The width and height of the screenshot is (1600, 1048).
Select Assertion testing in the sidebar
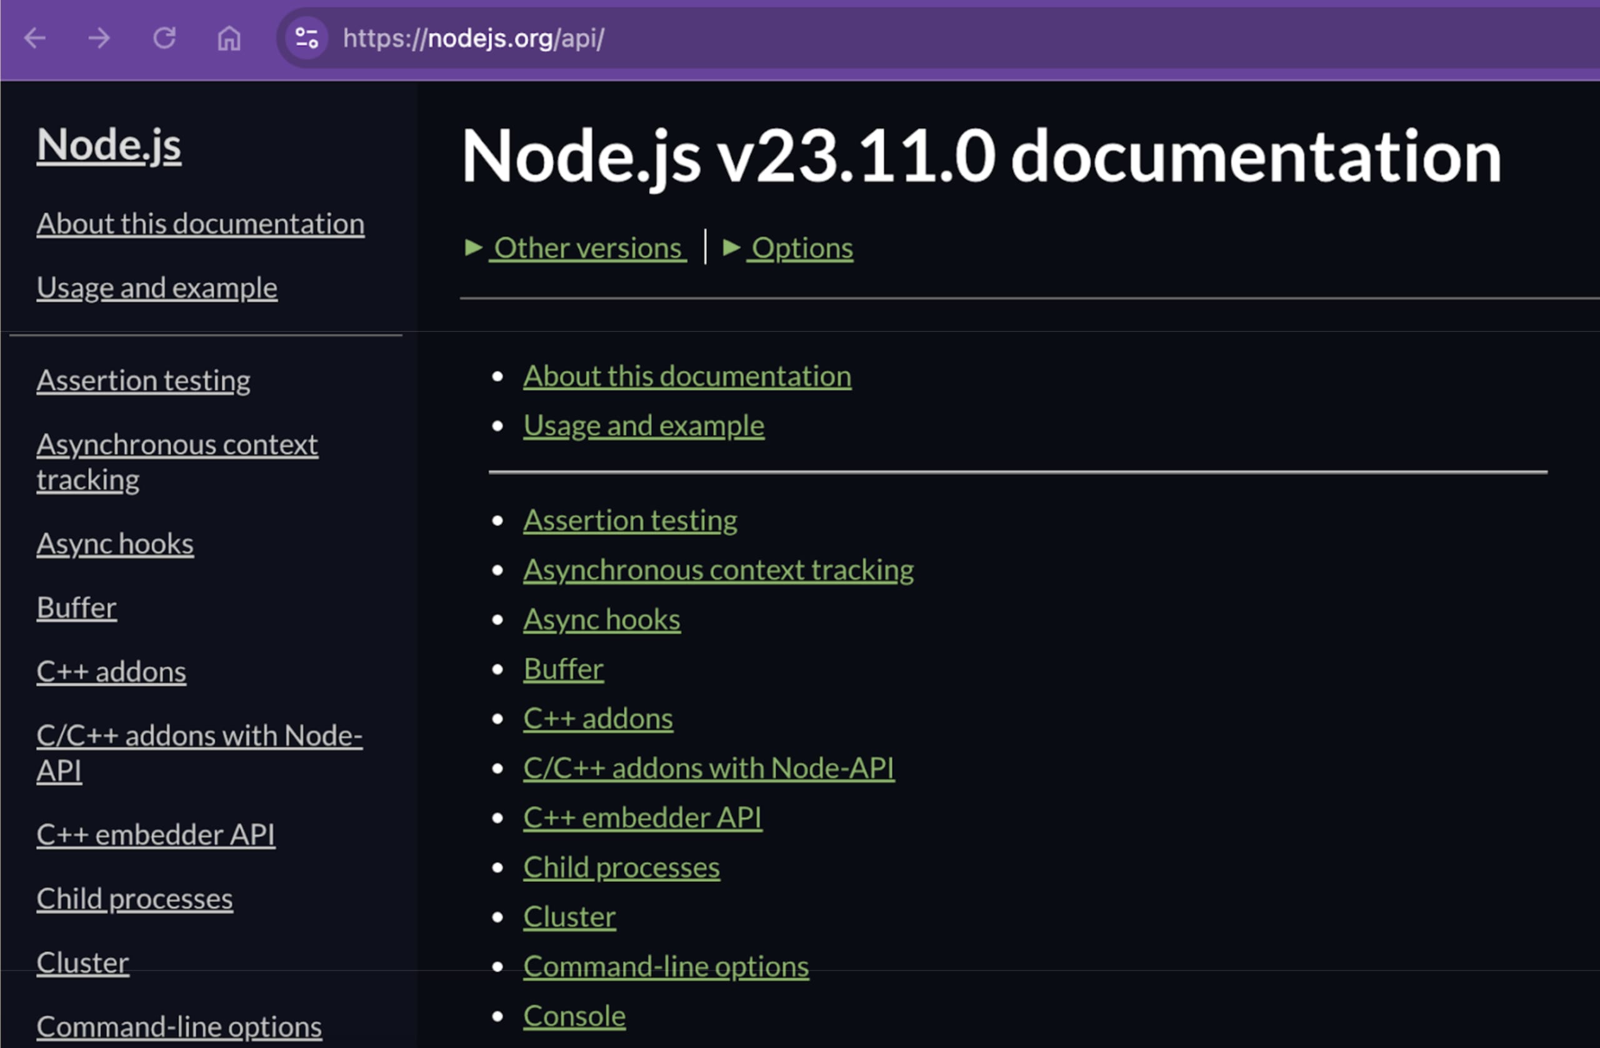143,381
